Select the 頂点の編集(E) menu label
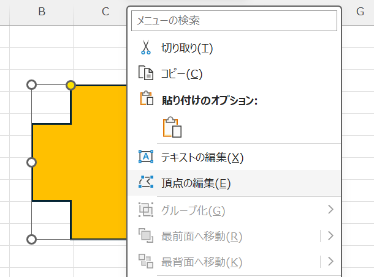 click(x=196, y=183)
